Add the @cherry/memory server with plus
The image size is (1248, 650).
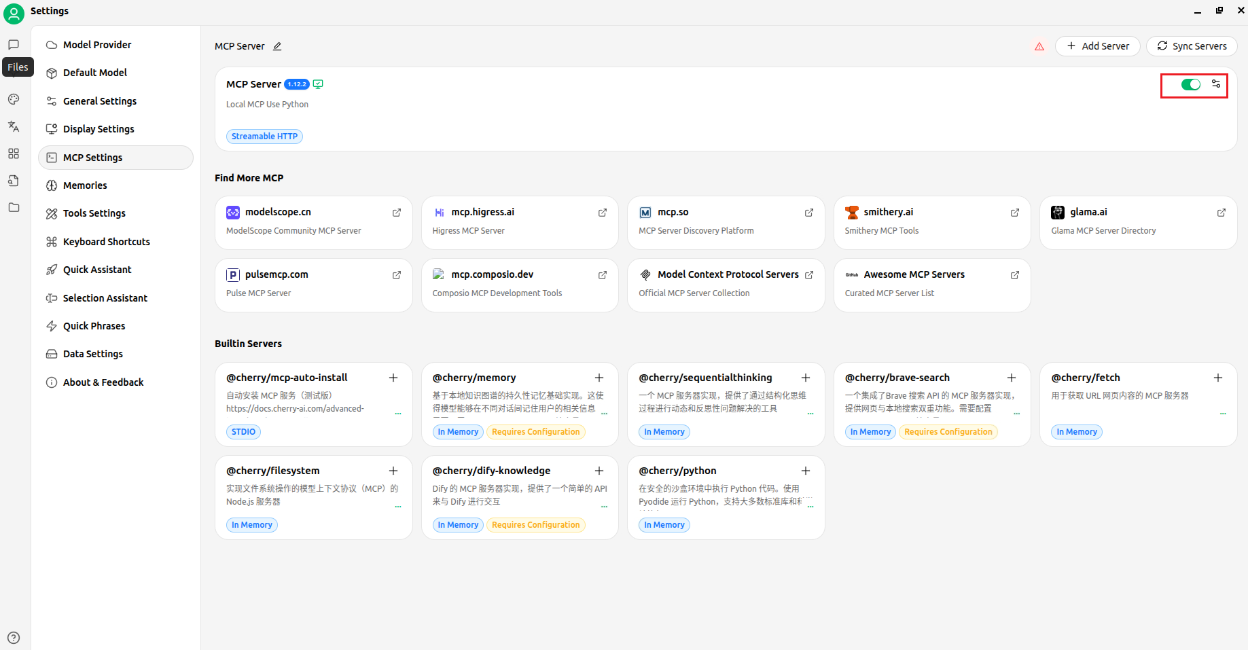(599, 378)
